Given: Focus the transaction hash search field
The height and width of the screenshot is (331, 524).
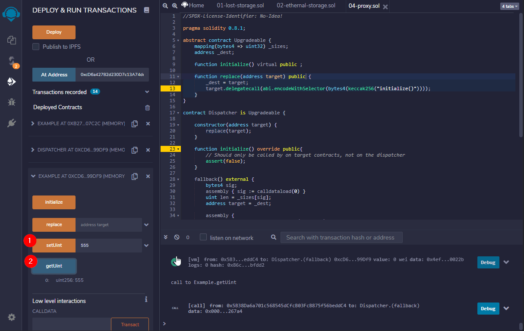Looking at the screenshot, I should [x=341, y=237].
